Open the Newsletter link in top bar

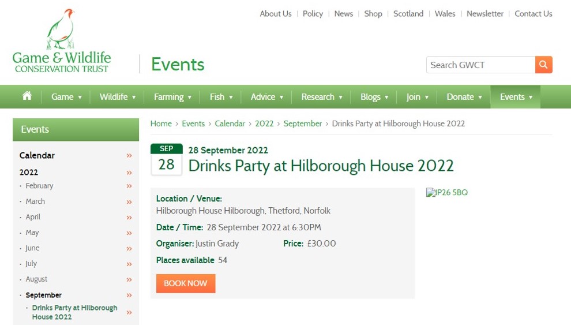coord(484,14)
